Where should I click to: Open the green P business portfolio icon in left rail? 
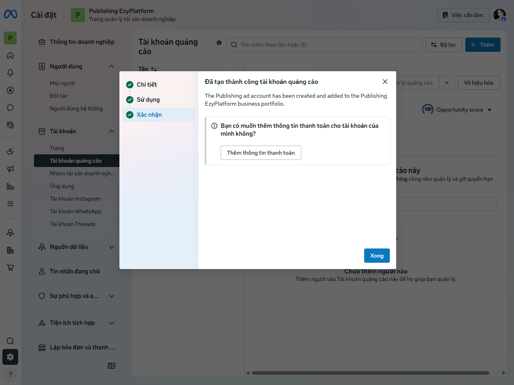pyautogui.click(x=10, y=38)
